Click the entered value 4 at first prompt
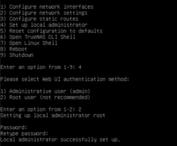Image resolution: width=177 pixels, height=146 pixels. coord(80,67)
